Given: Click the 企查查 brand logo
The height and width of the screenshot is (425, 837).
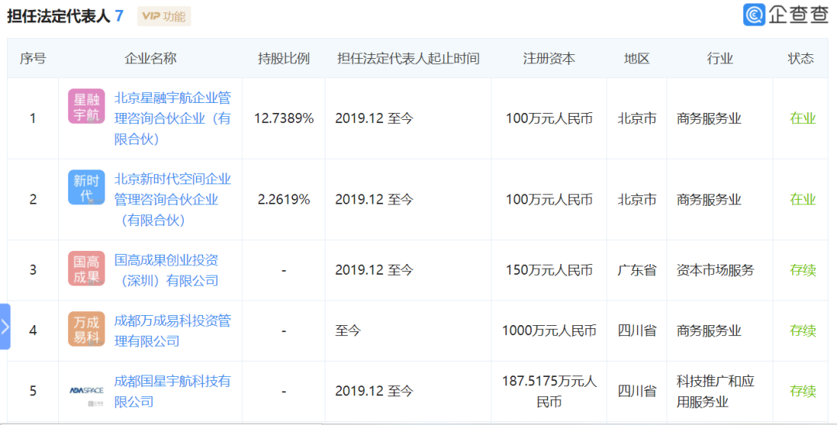Looking at the screenshot, I should [785, 15].
